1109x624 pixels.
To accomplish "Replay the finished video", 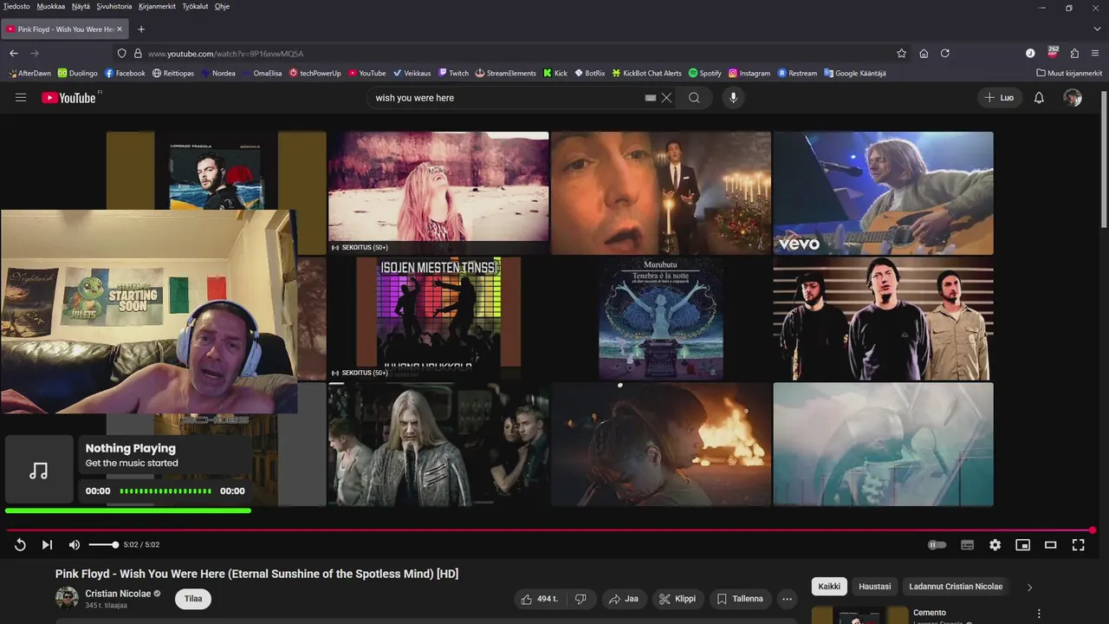I will (x=20, y=545).
